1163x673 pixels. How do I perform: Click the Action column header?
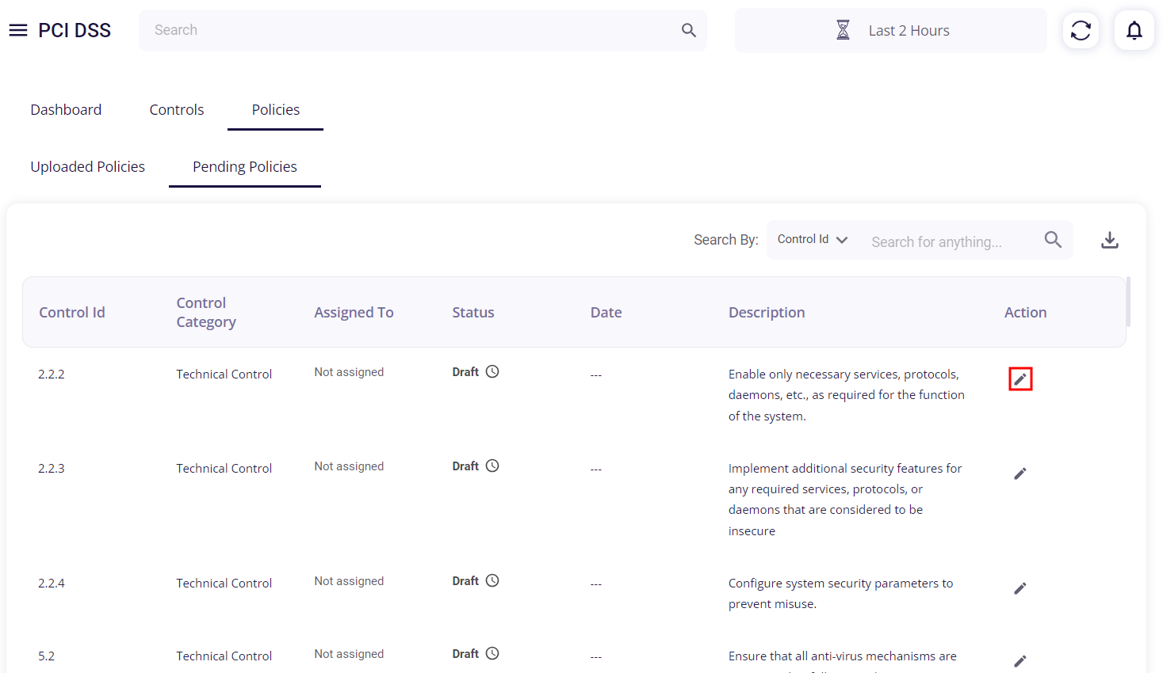pos(1025,312)
